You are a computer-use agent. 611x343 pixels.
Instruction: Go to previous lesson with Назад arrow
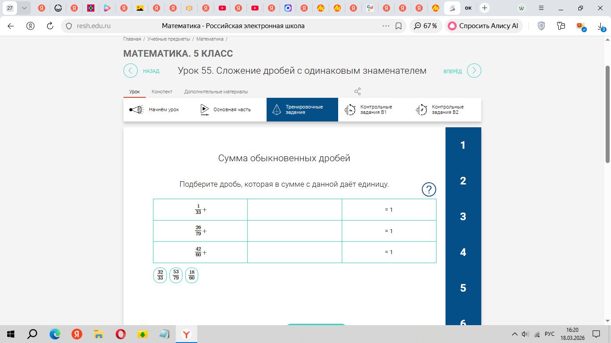[x=131, y=71]
